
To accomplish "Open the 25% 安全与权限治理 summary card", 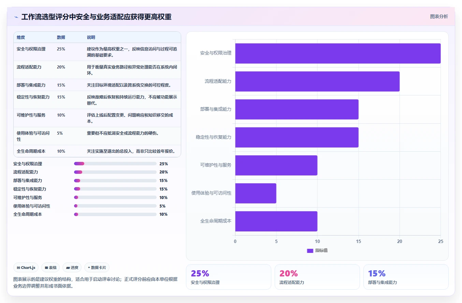I will tap(229, 277).
